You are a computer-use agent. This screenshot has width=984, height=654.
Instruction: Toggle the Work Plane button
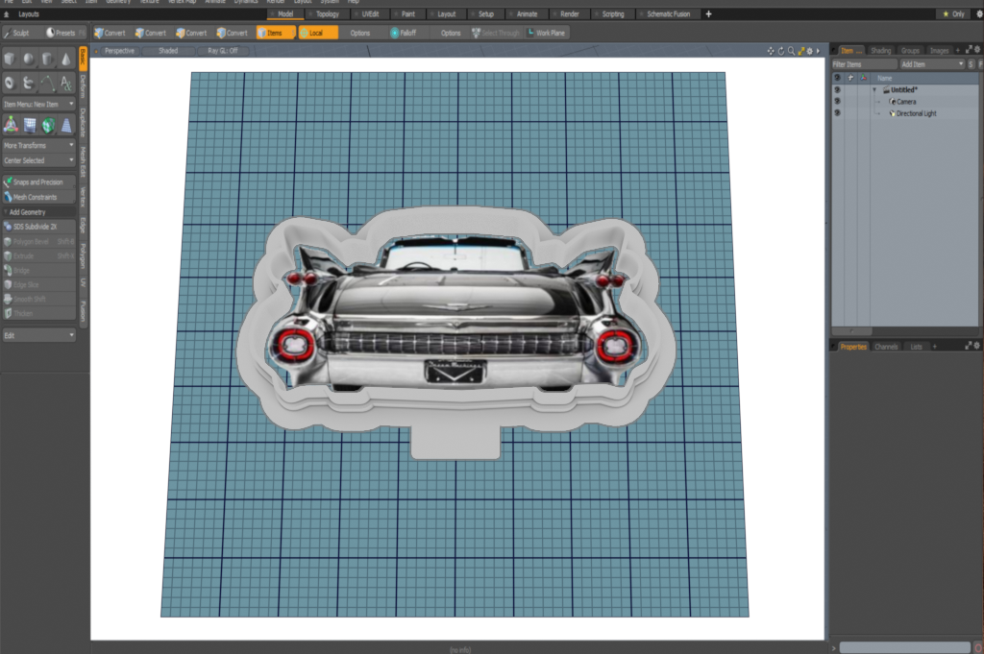click(x=546, y=33)
